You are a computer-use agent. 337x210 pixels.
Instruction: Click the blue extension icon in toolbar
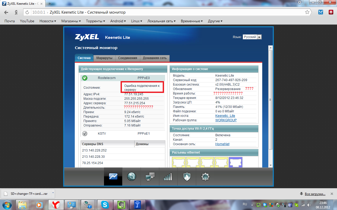click(321, 12)
